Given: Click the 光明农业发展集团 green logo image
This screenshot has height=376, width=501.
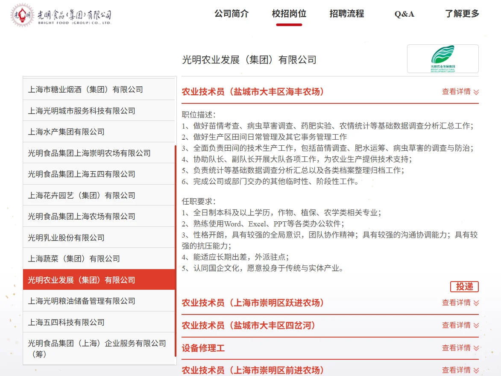Looking at the screenshot, I should coord(443,59).
